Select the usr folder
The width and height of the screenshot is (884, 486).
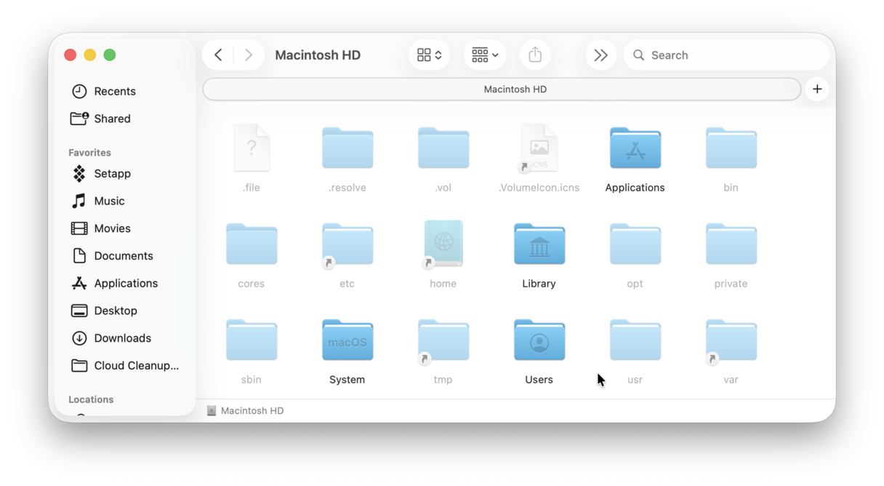(x=635, y=340)
